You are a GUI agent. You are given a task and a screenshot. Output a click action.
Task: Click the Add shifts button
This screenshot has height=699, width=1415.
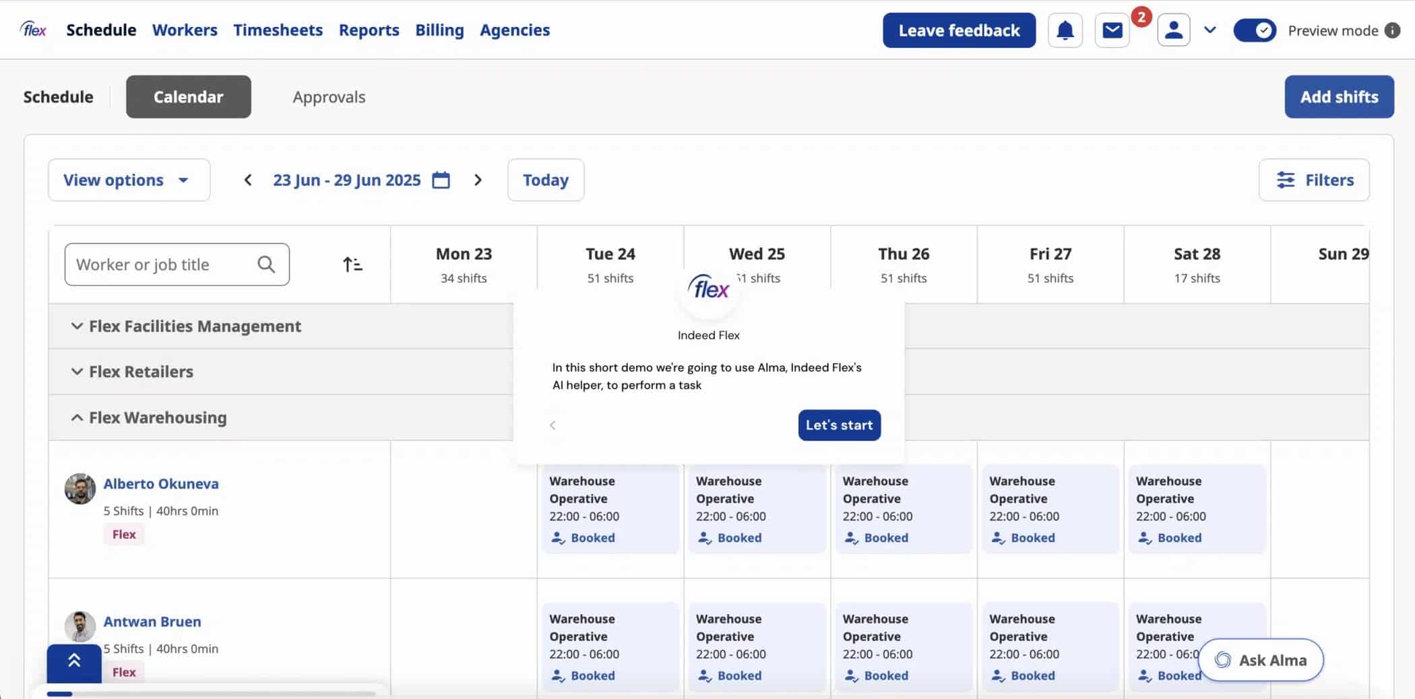[1338, 97]
